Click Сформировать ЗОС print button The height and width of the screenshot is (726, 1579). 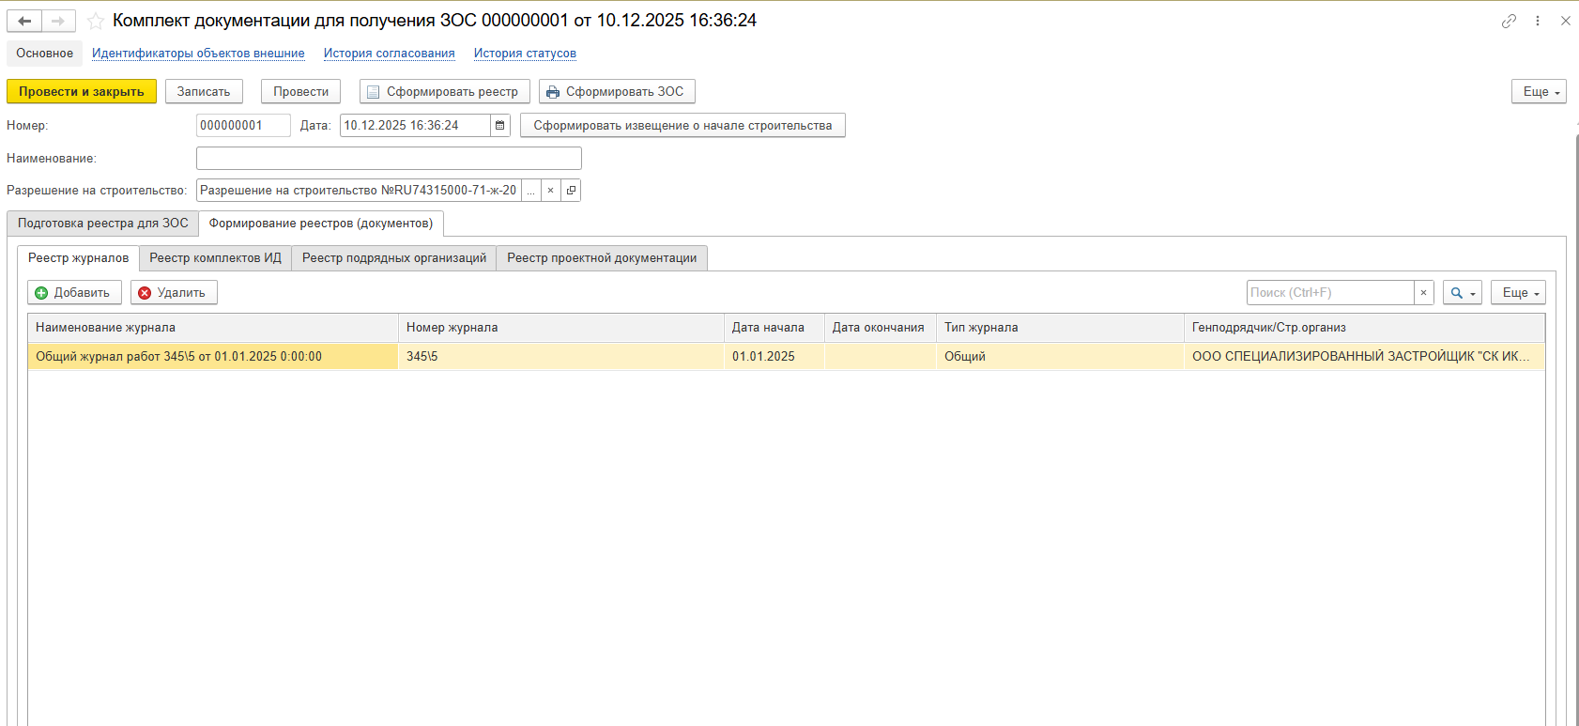[x=617, y=92]
